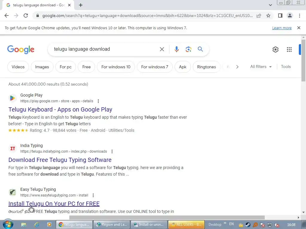Click the horizontal scrollbar thumb

167,217
